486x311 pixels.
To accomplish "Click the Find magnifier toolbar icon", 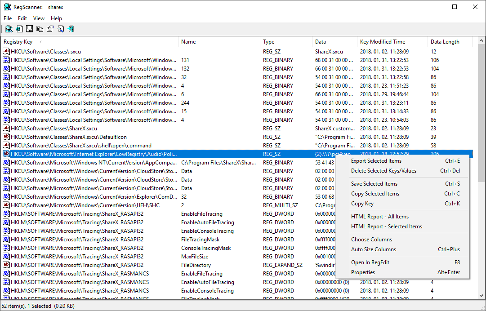I will pyautogui.click(x=60, y=29).
